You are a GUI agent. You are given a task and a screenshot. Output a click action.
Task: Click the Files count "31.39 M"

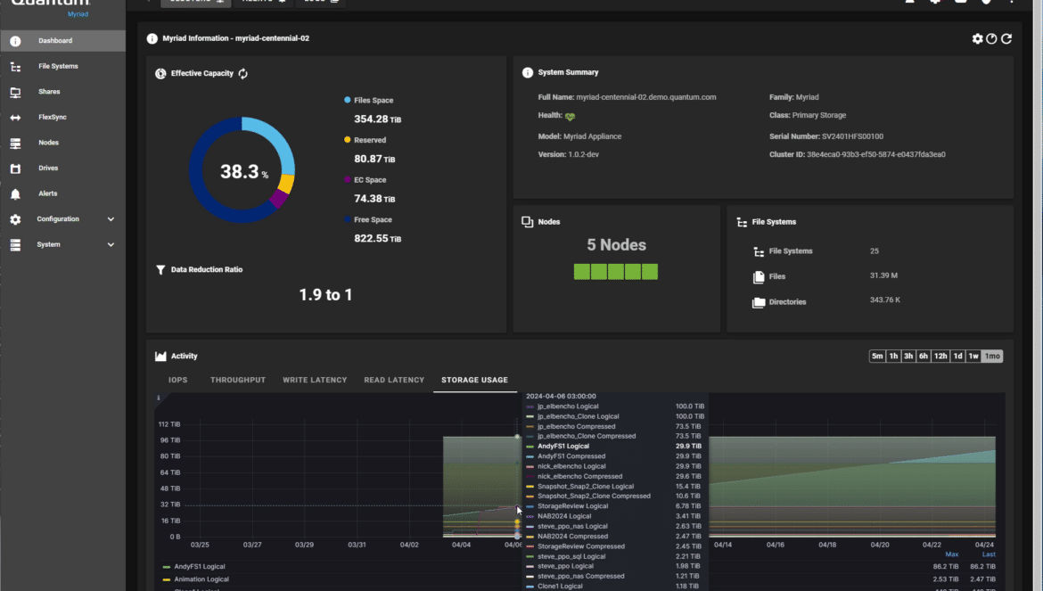tap(884, 275)
